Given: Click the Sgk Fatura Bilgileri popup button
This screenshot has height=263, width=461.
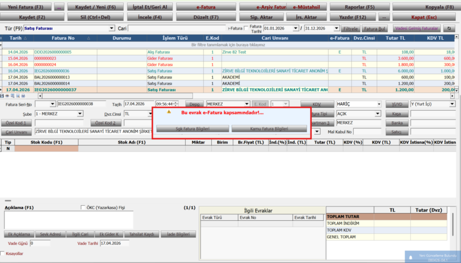Looking at the screenshot, I should tap(193, 128).
